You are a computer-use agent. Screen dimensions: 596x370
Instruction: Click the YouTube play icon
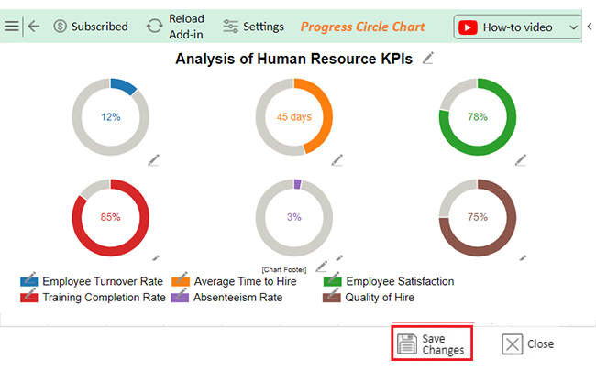pyautogui.click(x=468, y=27)
